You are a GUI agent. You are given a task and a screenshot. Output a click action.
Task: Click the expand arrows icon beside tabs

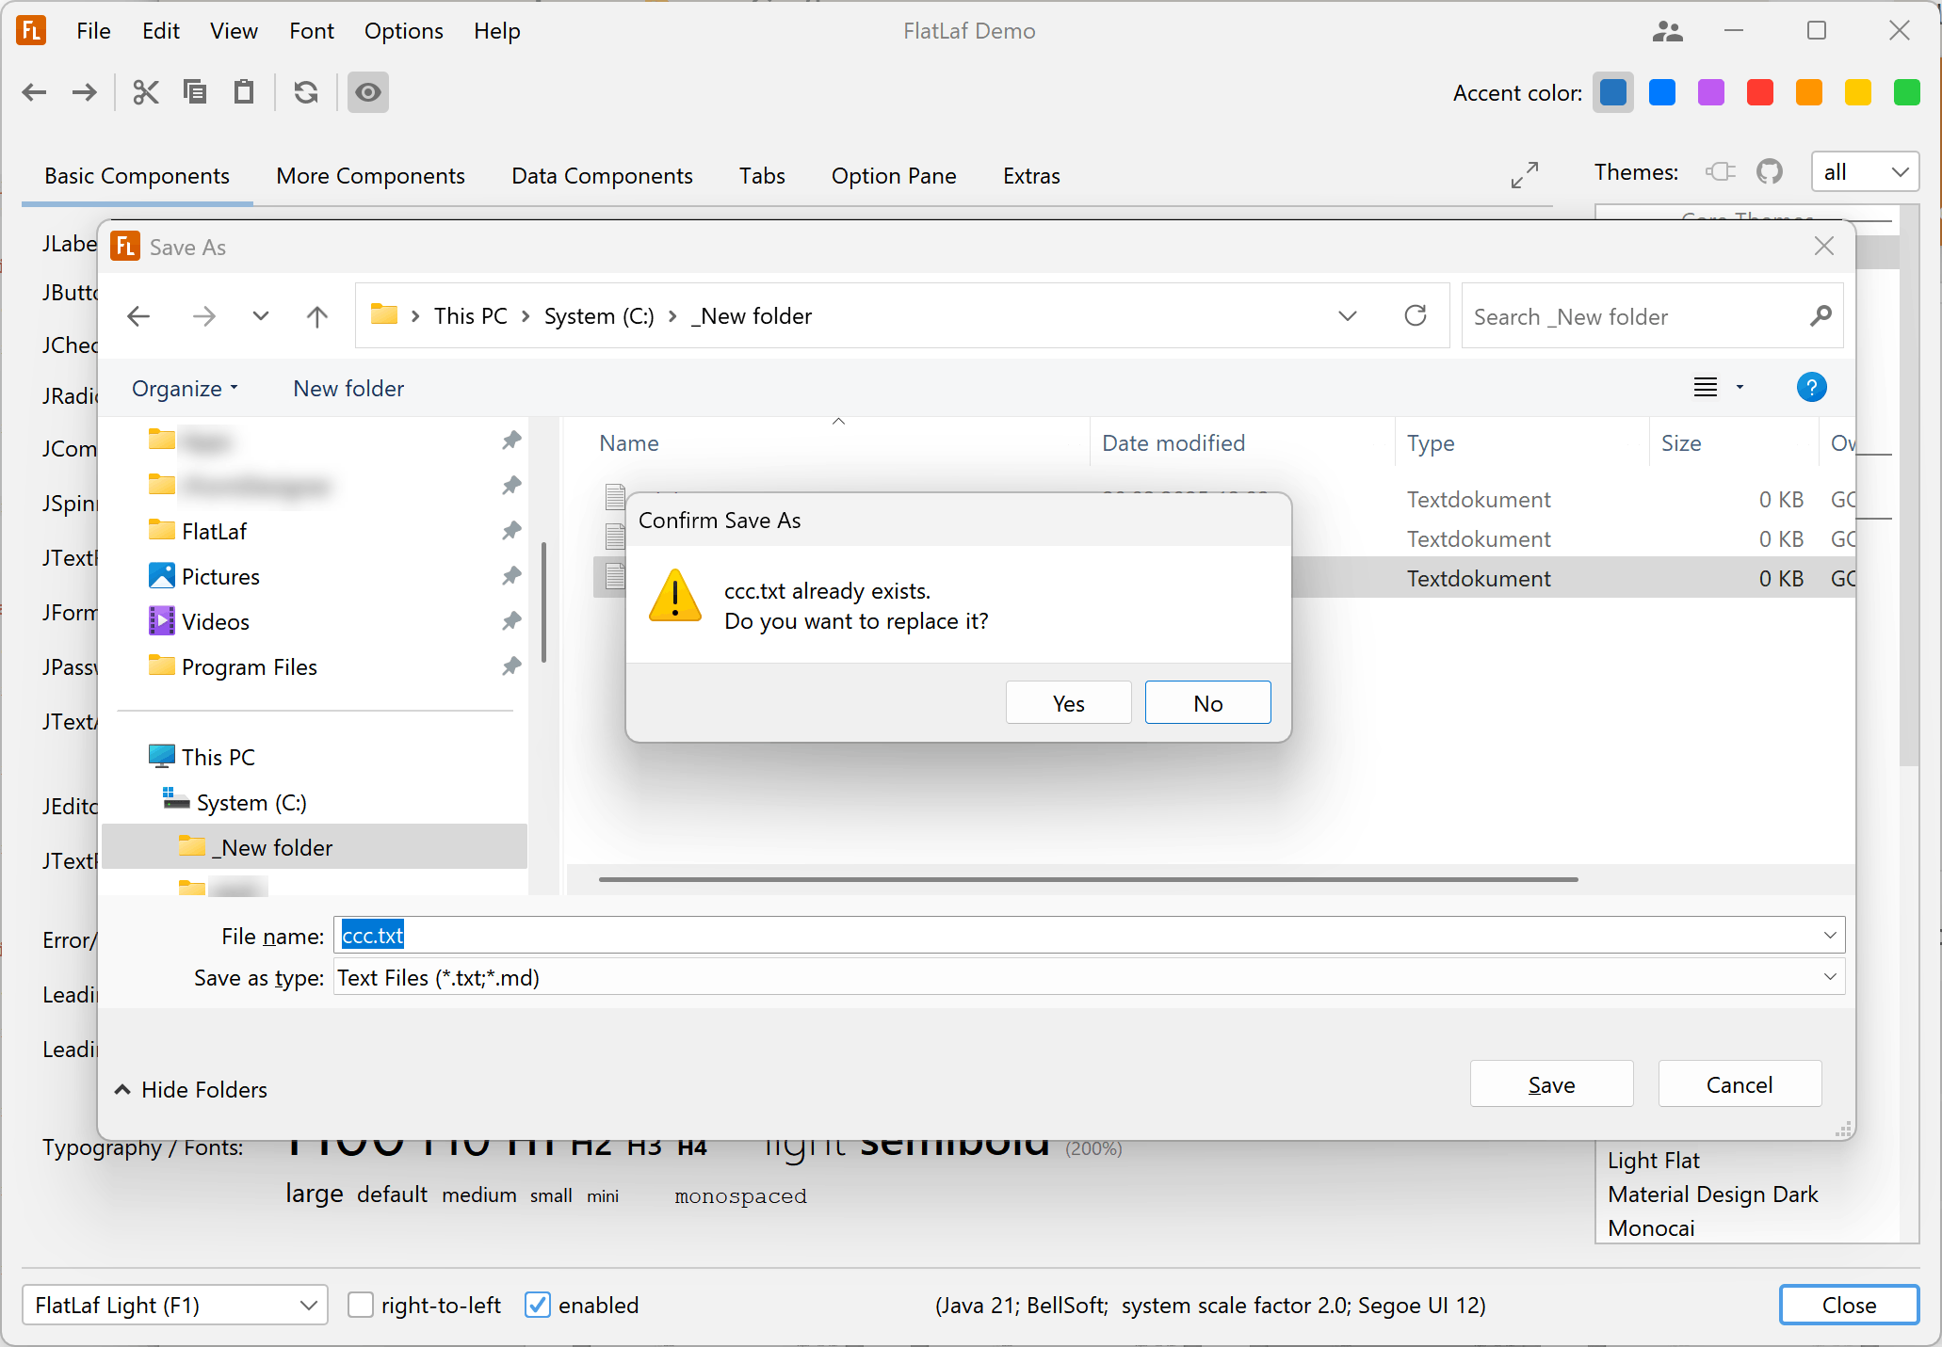click(1525, 174)
